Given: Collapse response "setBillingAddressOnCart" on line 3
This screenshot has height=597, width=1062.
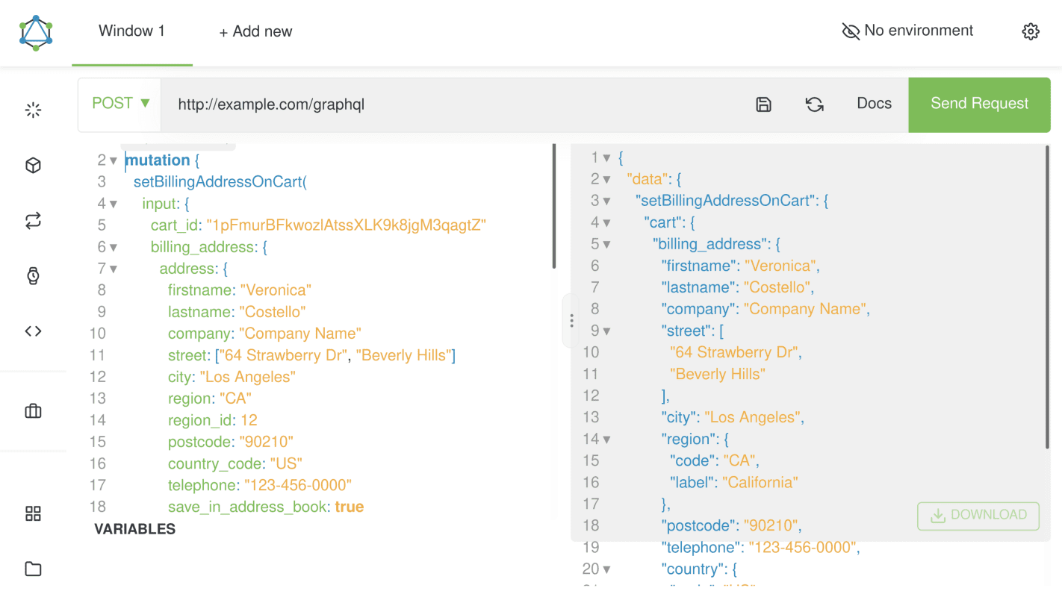Looking at the screenshot, I should [x=606, y=201].
